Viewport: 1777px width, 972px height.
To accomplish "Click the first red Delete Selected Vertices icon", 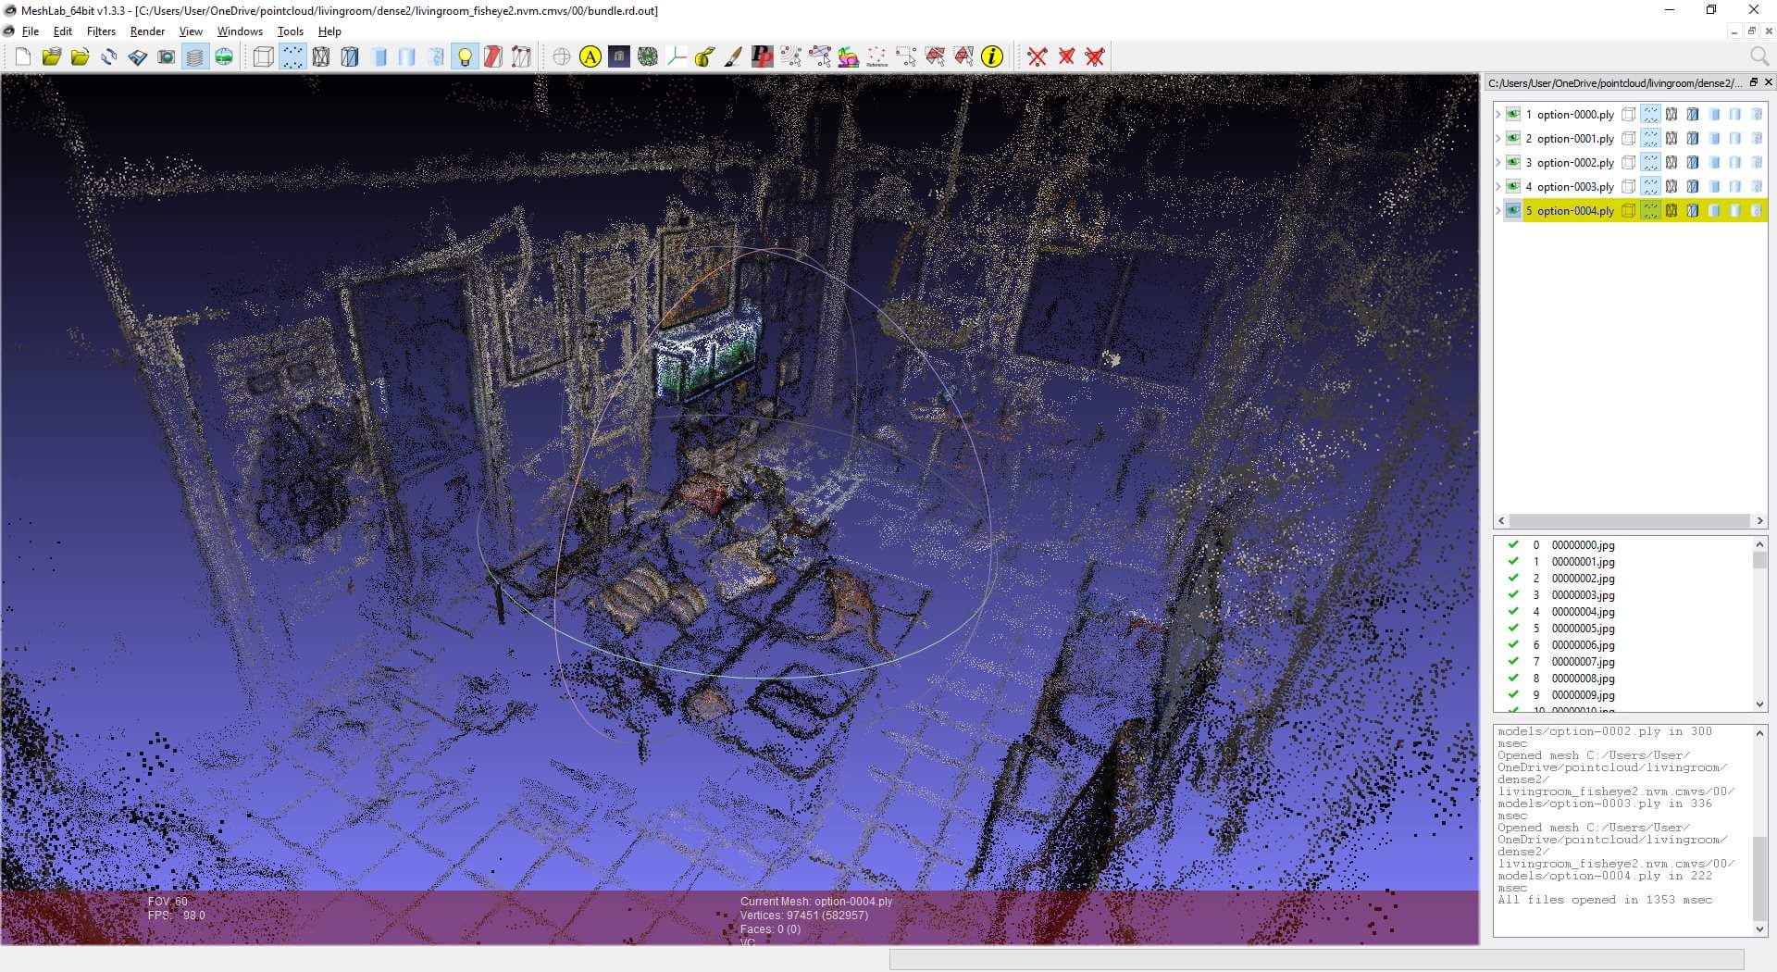I will 1038,57.
